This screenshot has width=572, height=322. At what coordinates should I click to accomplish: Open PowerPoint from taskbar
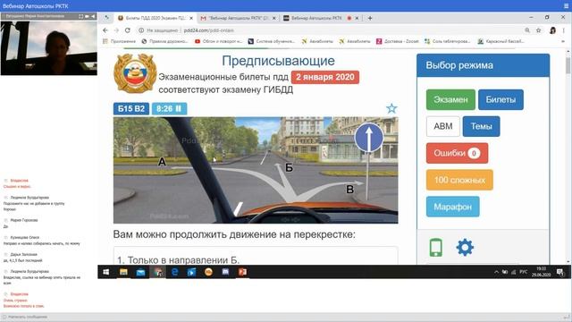click(242, 272)
